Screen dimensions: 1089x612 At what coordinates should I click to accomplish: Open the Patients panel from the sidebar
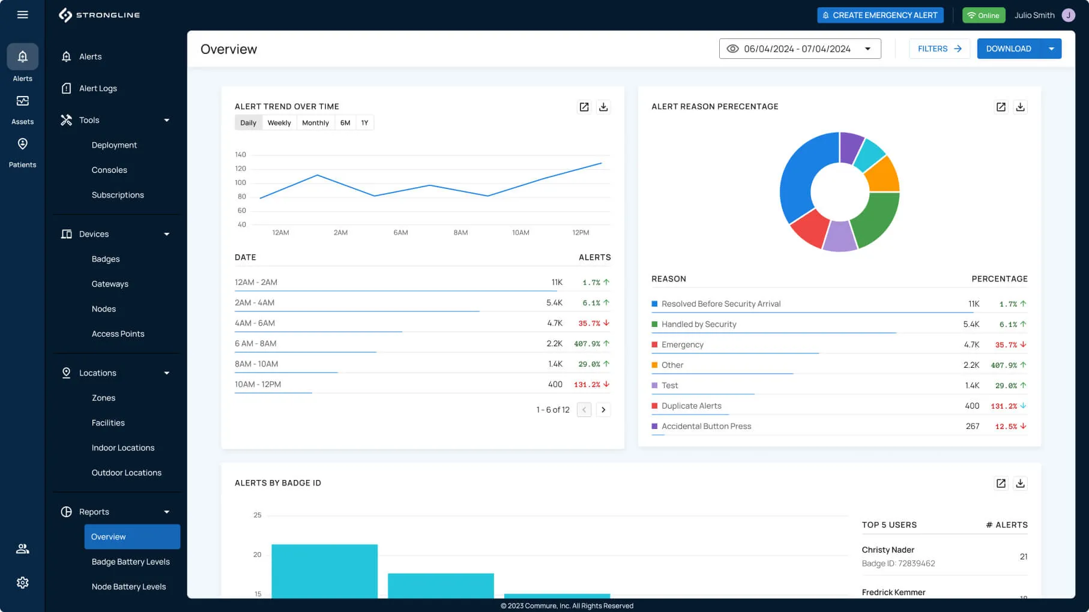22,149
